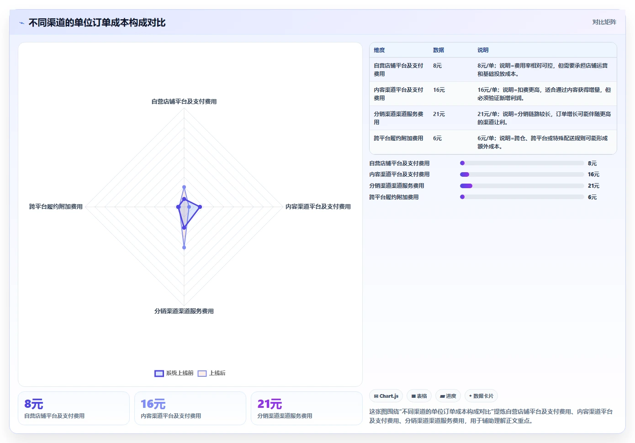Image resolution: width=635 pixels, height=443 pixels.
Task: Click the 表格 tag
Action: pyautogui.click(x=419, y=396)
